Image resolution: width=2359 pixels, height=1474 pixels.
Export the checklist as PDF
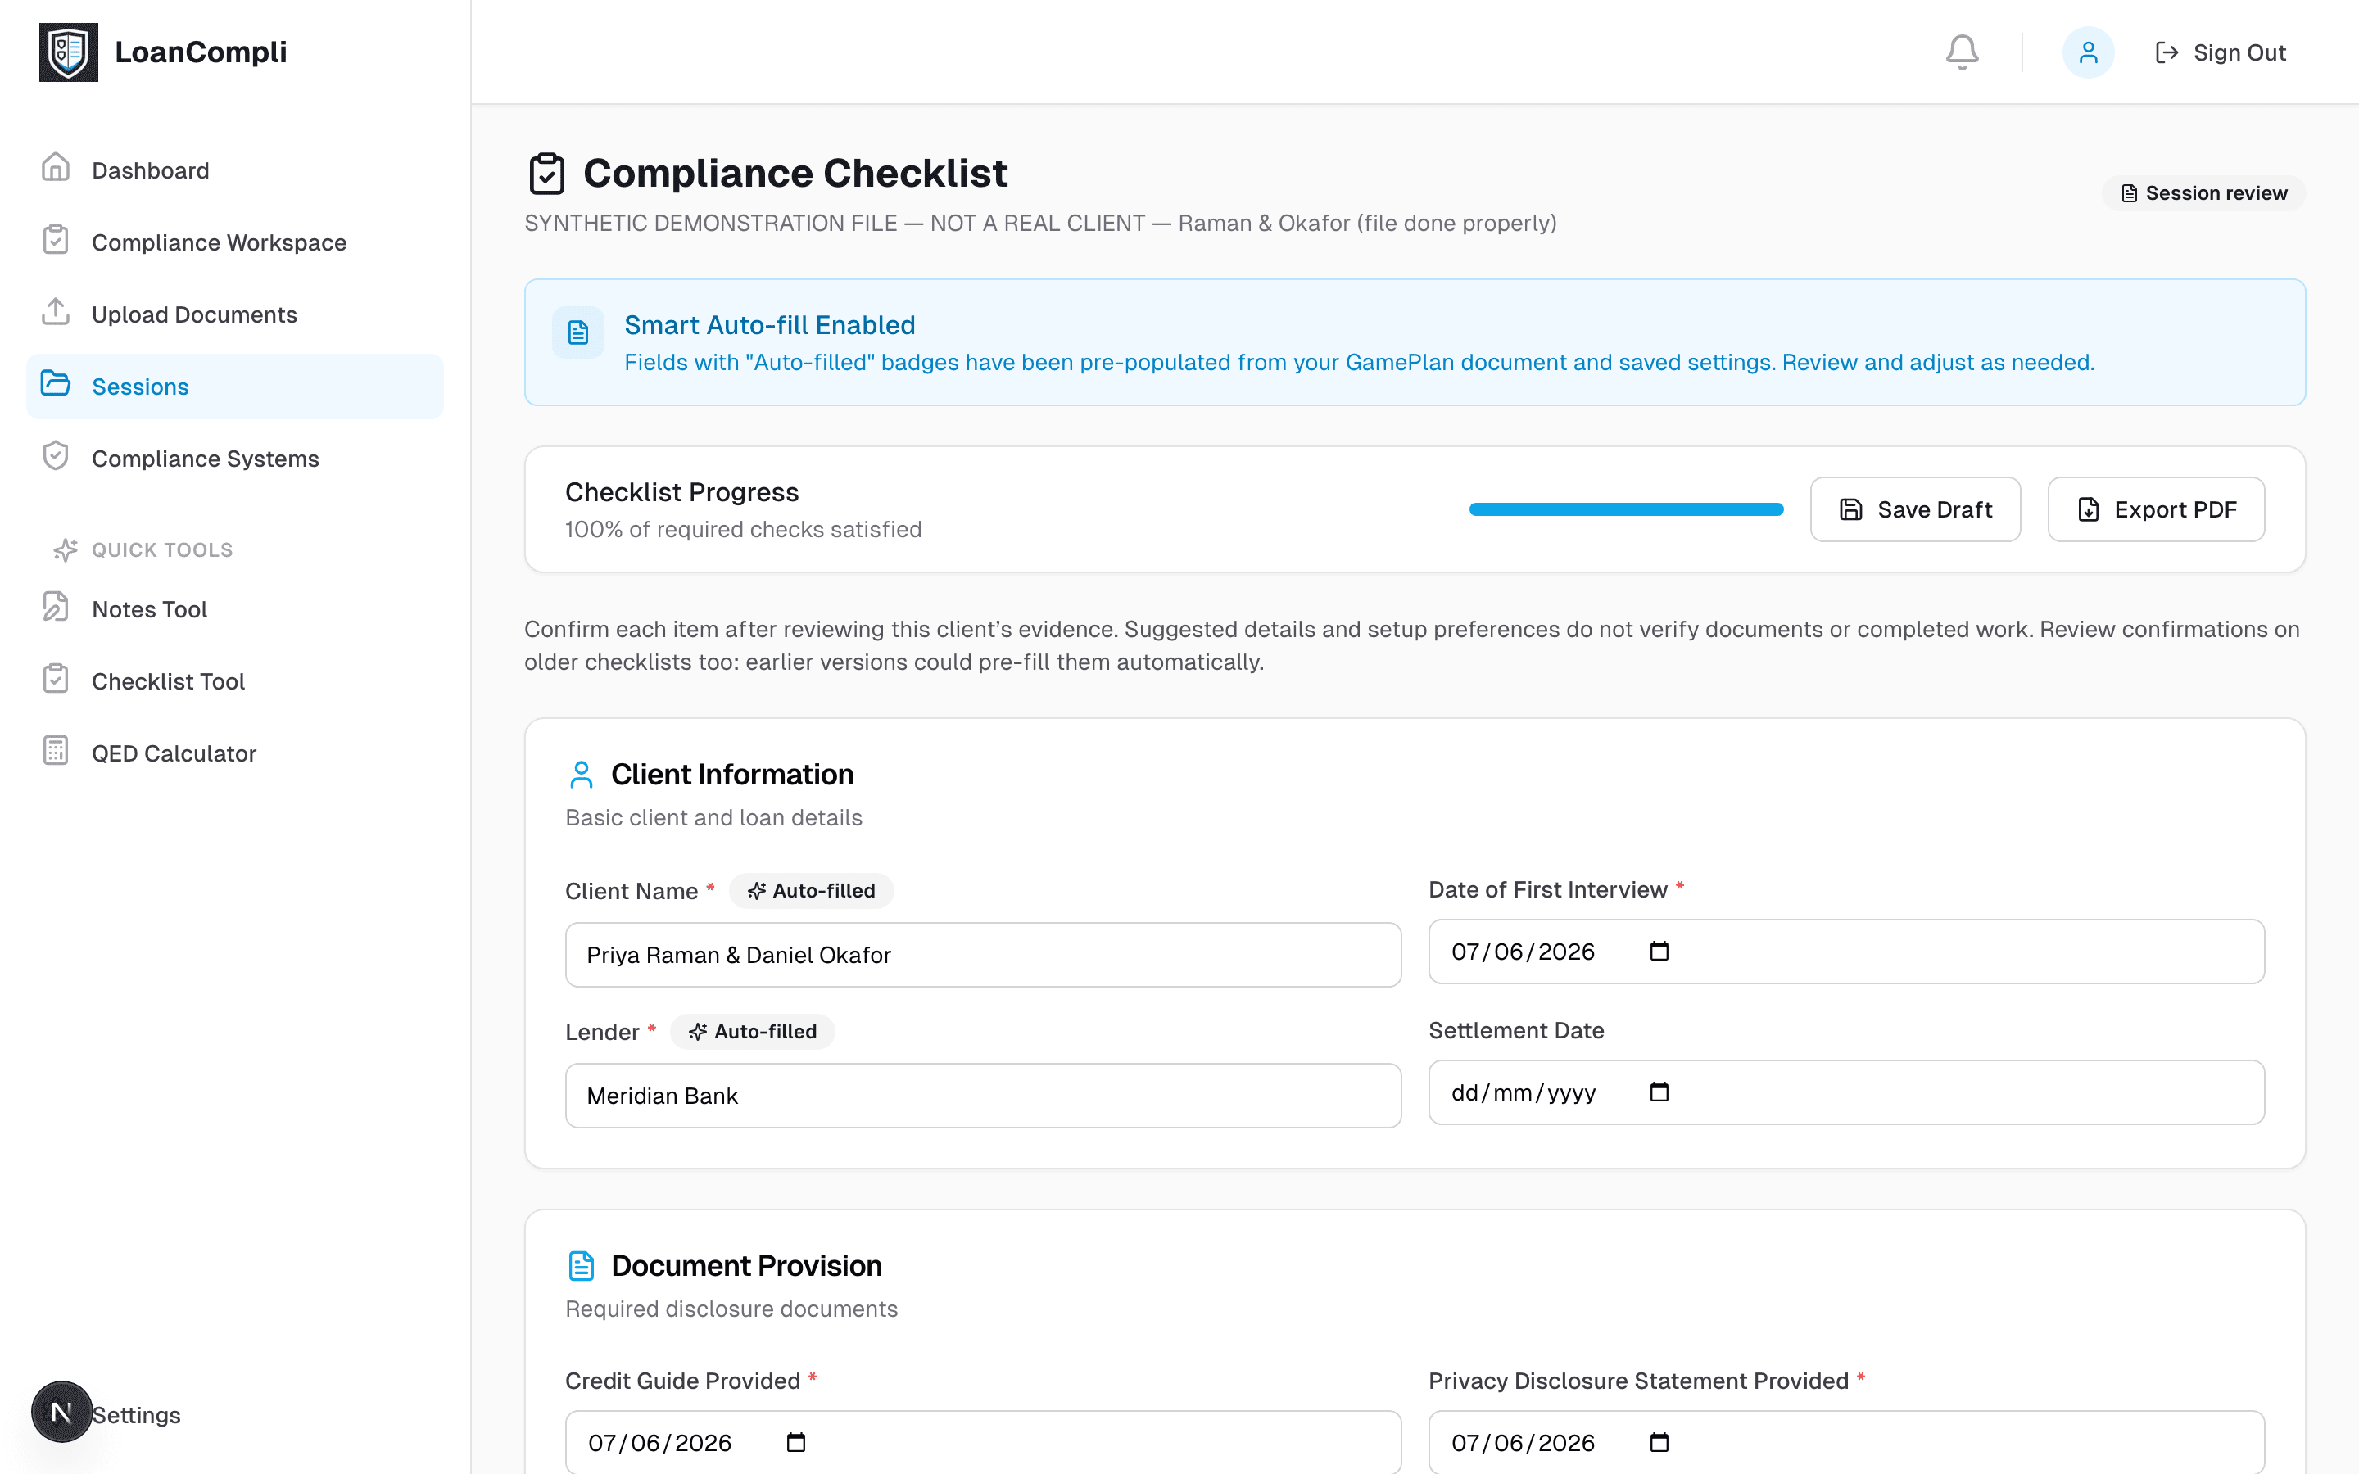coord(2155,510)
